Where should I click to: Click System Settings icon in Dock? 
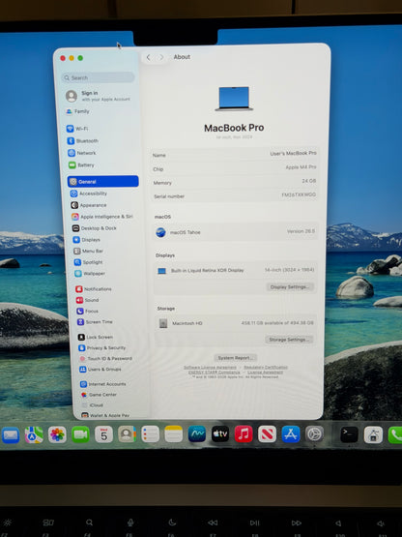click(314, 434)
